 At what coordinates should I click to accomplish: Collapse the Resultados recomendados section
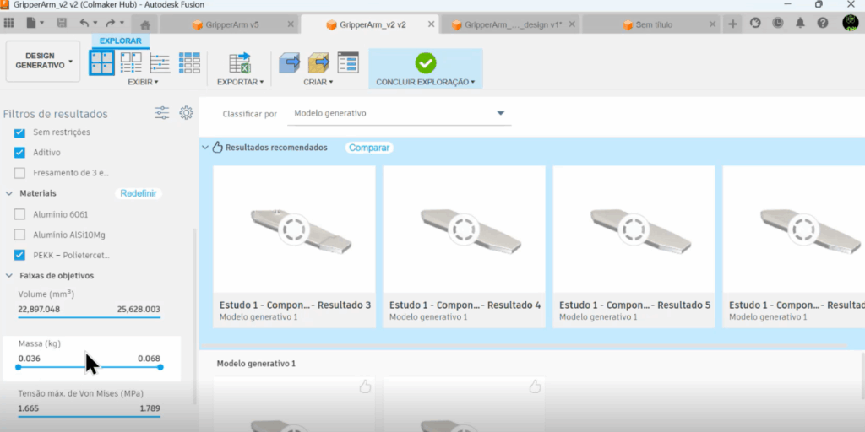click(x=204, y=148)
